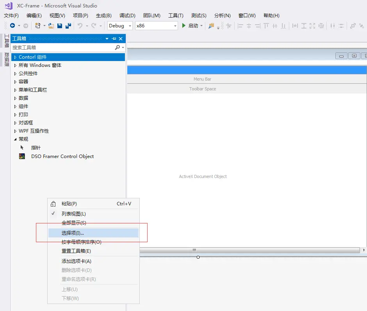Expand the 所有 Windows 窗体 group

[15, 65]
